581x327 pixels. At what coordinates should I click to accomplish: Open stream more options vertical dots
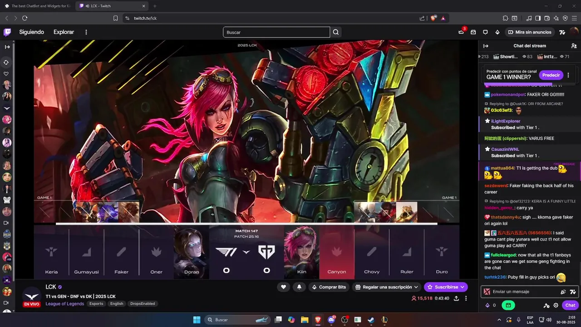click(466, 298)
